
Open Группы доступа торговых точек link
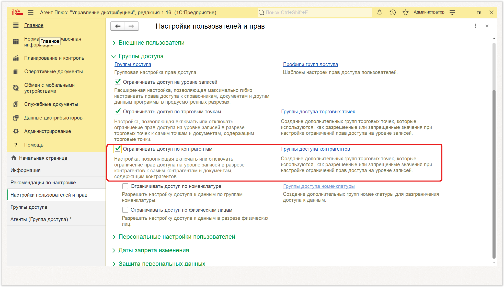(318, 112)
